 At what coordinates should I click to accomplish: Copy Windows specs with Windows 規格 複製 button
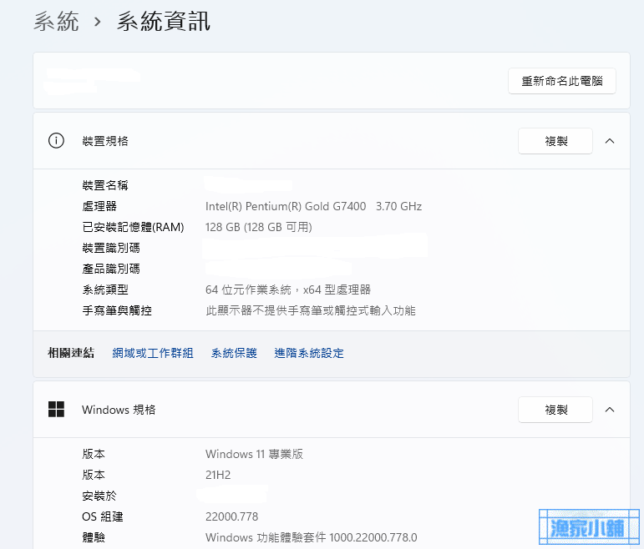(x=555, y=410)
